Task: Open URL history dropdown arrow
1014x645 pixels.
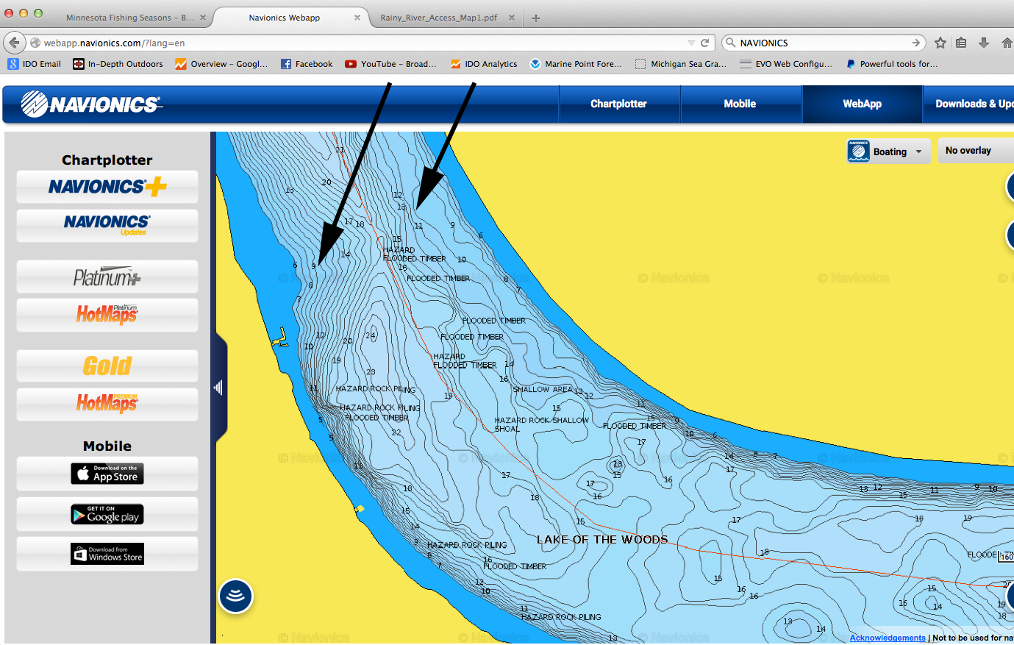Action: (691, 43)
